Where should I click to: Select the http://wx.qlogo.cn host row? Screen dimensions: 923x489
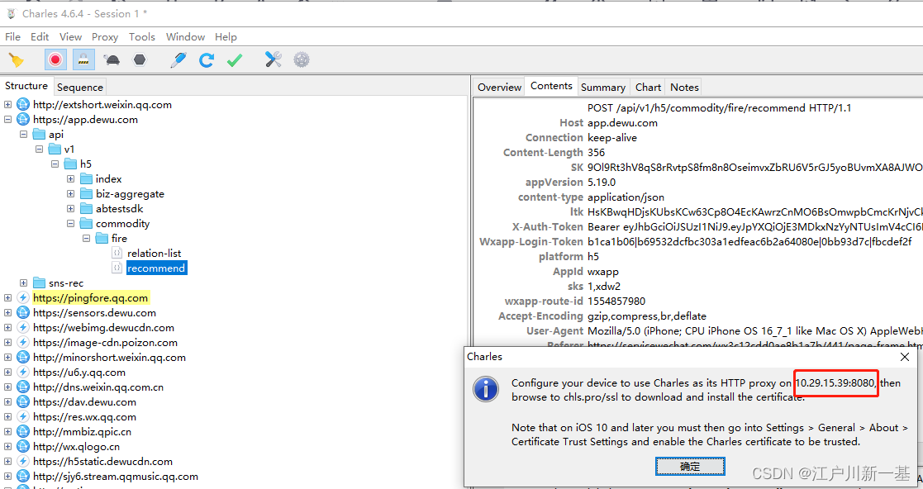pos(77,447)
